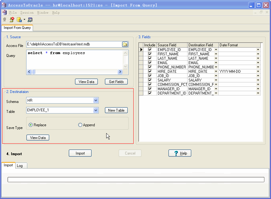Open the File menu
This screenshot has height=199, width=271.
(13, 13)
